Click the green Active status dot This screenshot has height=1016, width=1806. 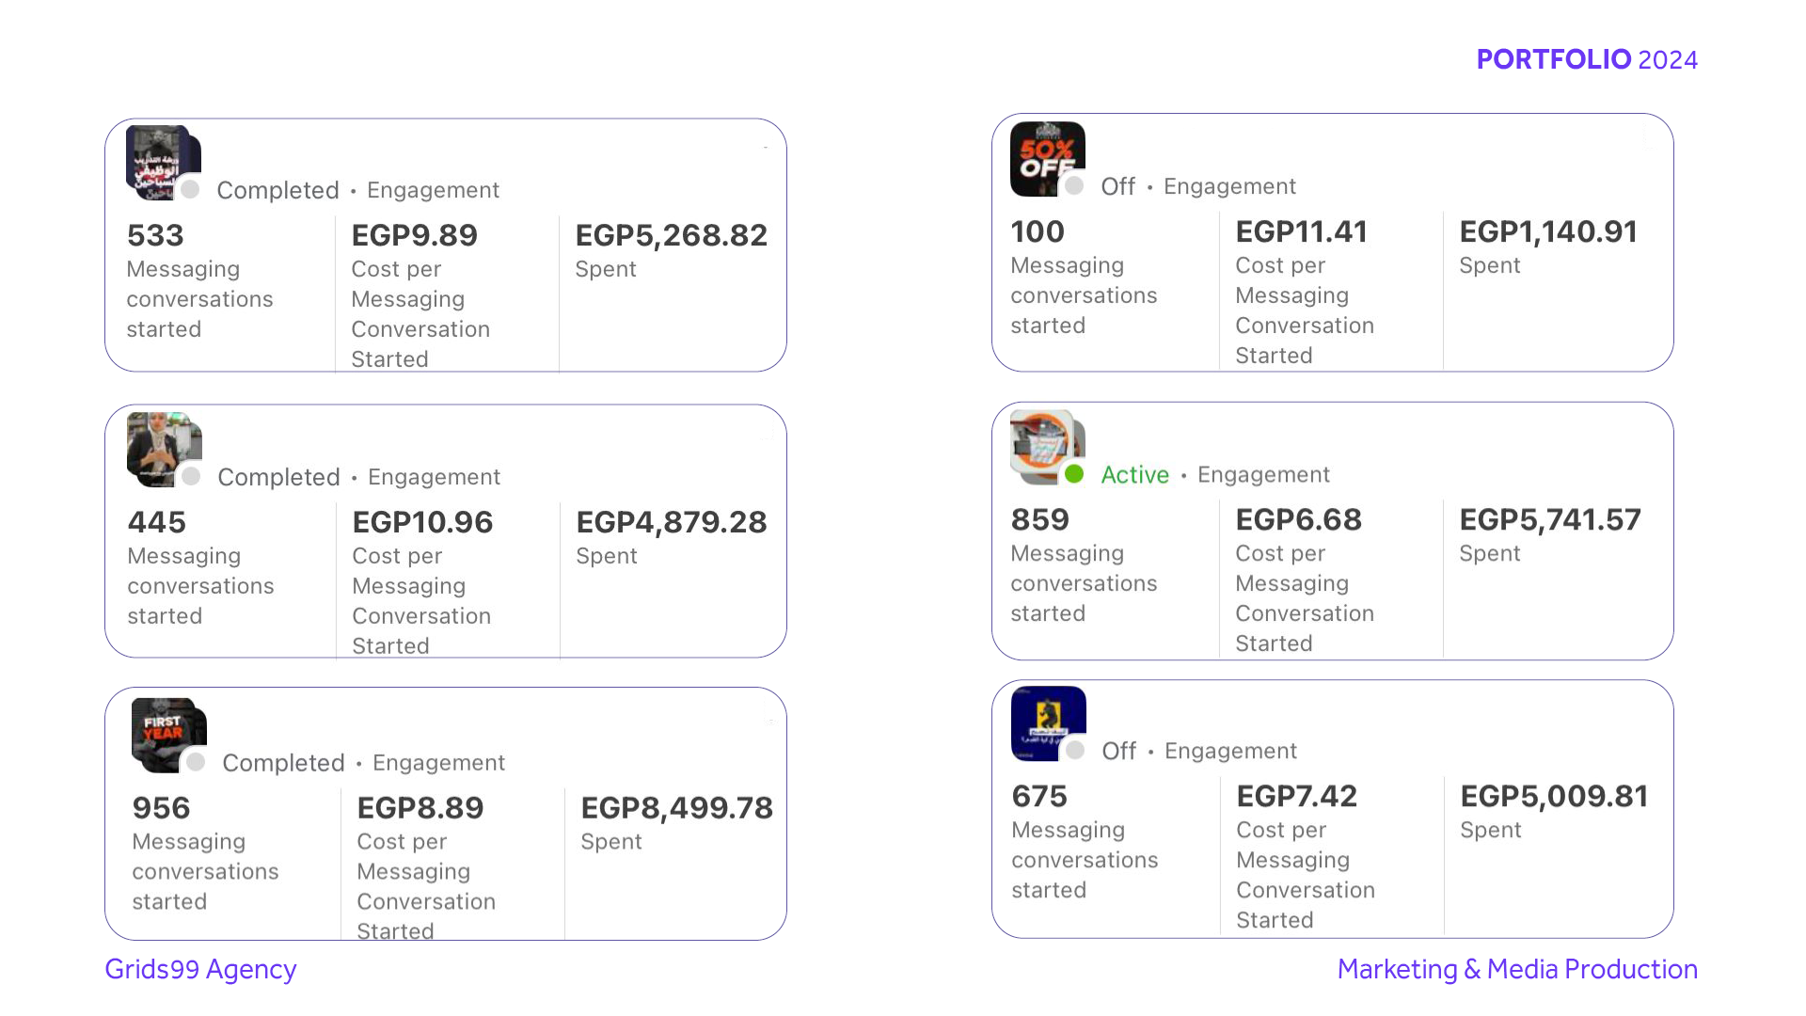[1074, 474]
